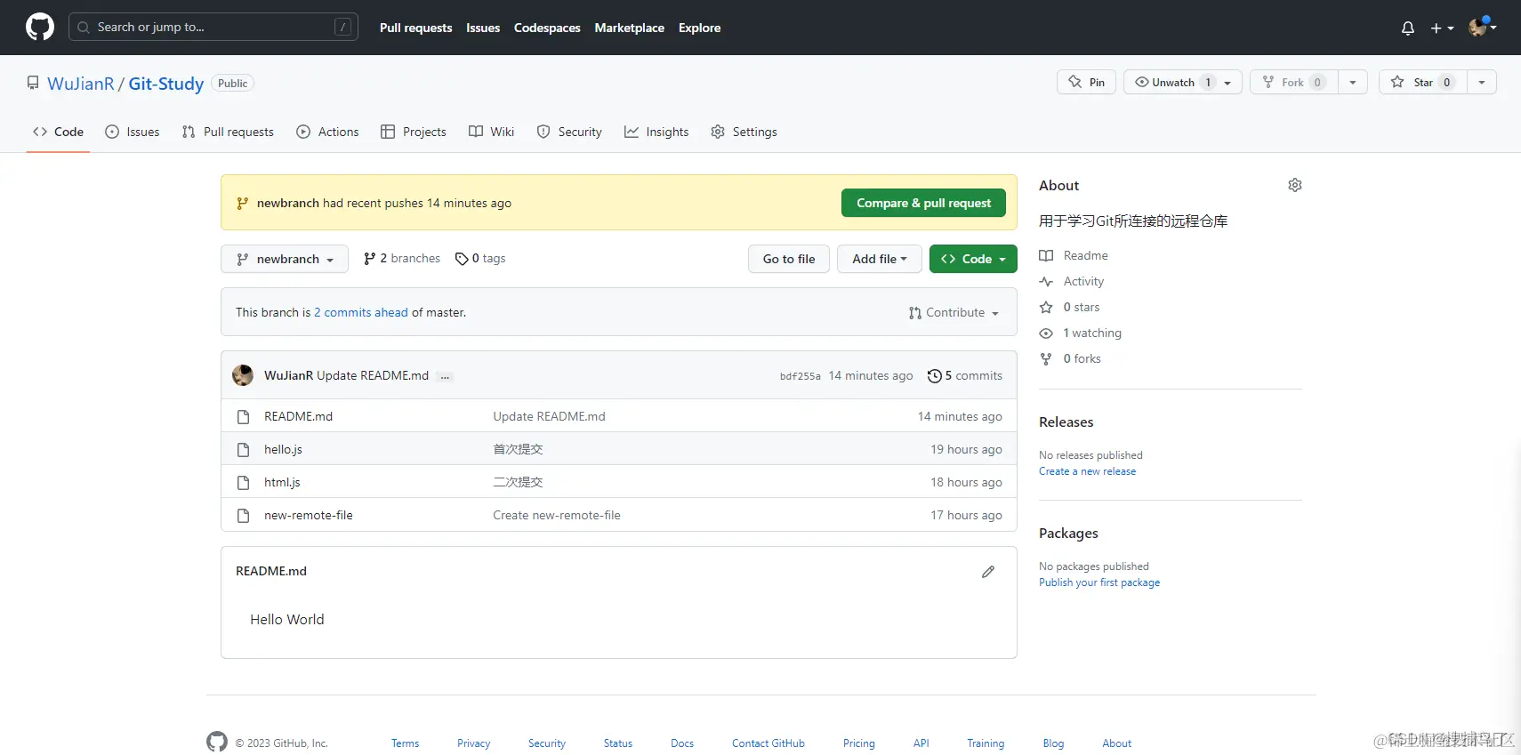Open the Add file dropdown

[x=879, y=259]
